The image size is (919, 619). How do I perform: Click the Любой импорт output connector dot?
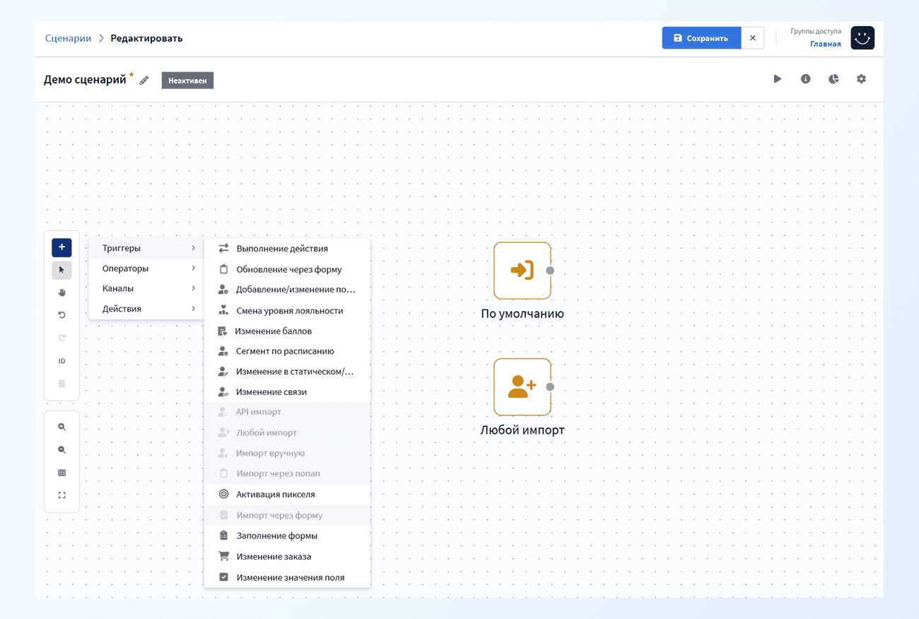pos(550,387)
